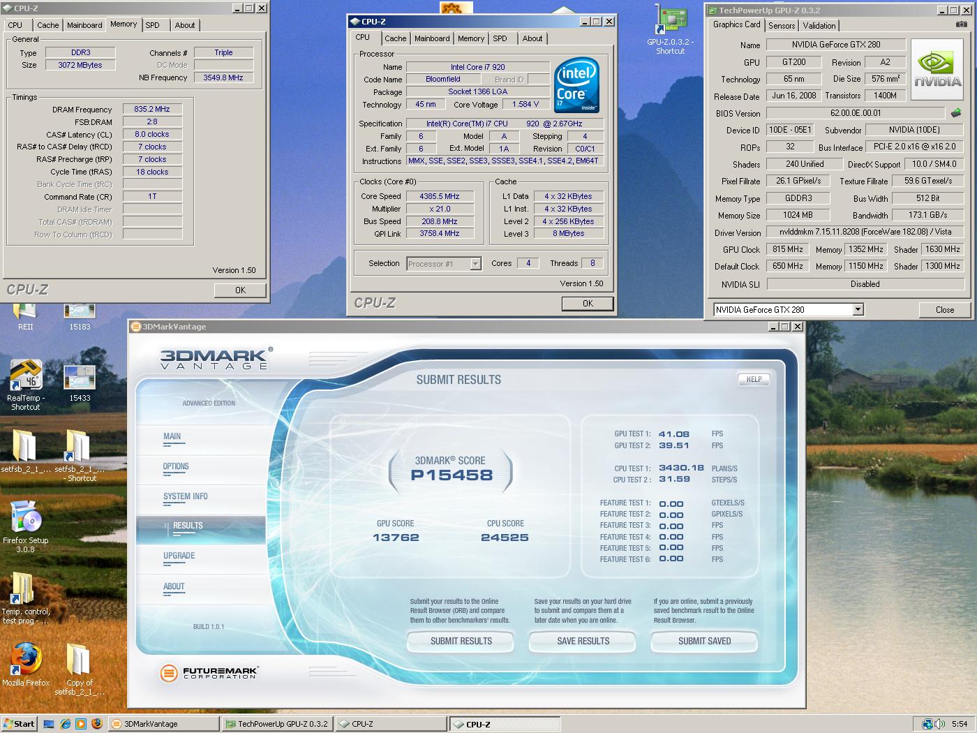977x733 pixels.
Task: Open the GPU-Z.0.3.2 Shortcut desktop icon
Action: [x=671, y=30]
